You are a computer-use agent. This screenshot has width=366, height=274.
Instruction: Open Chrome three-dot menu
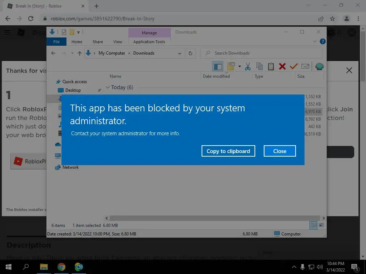(x=358, y=19)
